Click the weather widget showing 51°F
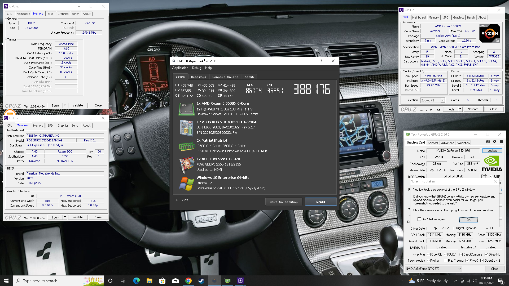Image resolution: width=509 pixels, height=286 pixels. point(428,281)
